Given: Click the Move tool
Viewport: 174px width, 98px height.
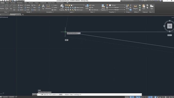Looking at the screenshot, I should [20, 5].
